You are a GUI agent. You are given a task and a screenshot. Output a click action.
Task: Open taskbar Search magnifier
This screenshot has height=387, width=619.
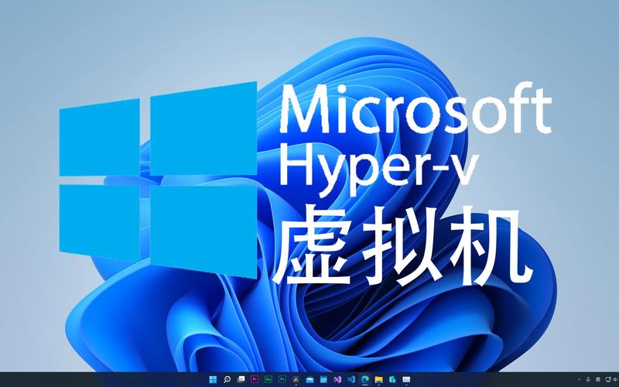pyautogui.click(x=227, y=379)
